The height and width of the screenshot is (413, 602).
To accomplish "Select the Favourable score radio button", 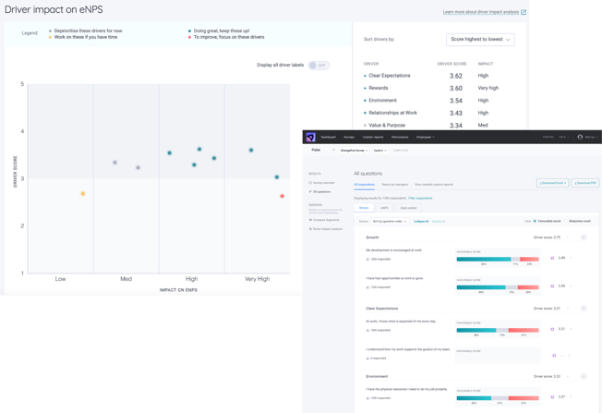I will tap(535, 222).
